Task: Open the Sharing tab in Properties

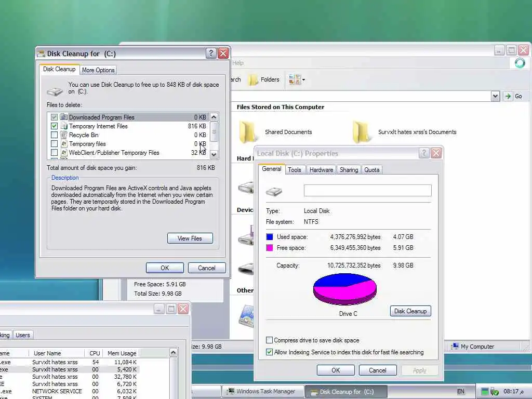Action: (349, 170)
